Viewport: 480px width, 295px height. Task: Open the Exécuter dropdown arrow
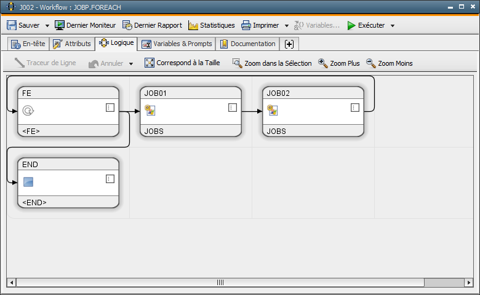pos(393,26)
